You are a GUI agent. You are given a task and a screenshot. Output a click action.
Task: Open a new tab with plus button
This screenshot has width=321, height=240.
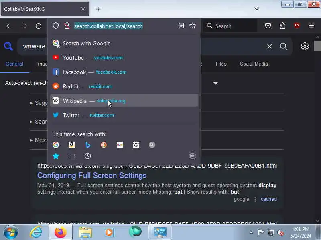[x=98, y=9]
